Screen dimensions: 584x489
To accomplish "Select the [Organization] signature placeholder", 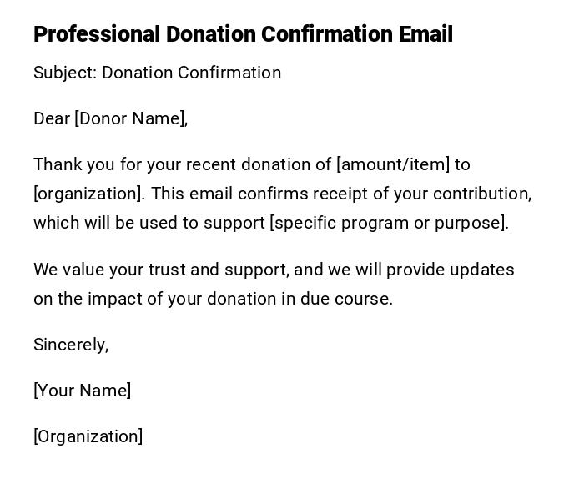I will 88,436.
